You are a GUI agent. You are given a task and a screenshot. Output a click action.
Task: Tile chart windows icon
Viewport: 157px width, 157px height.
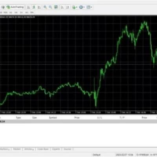click(56, 7)
